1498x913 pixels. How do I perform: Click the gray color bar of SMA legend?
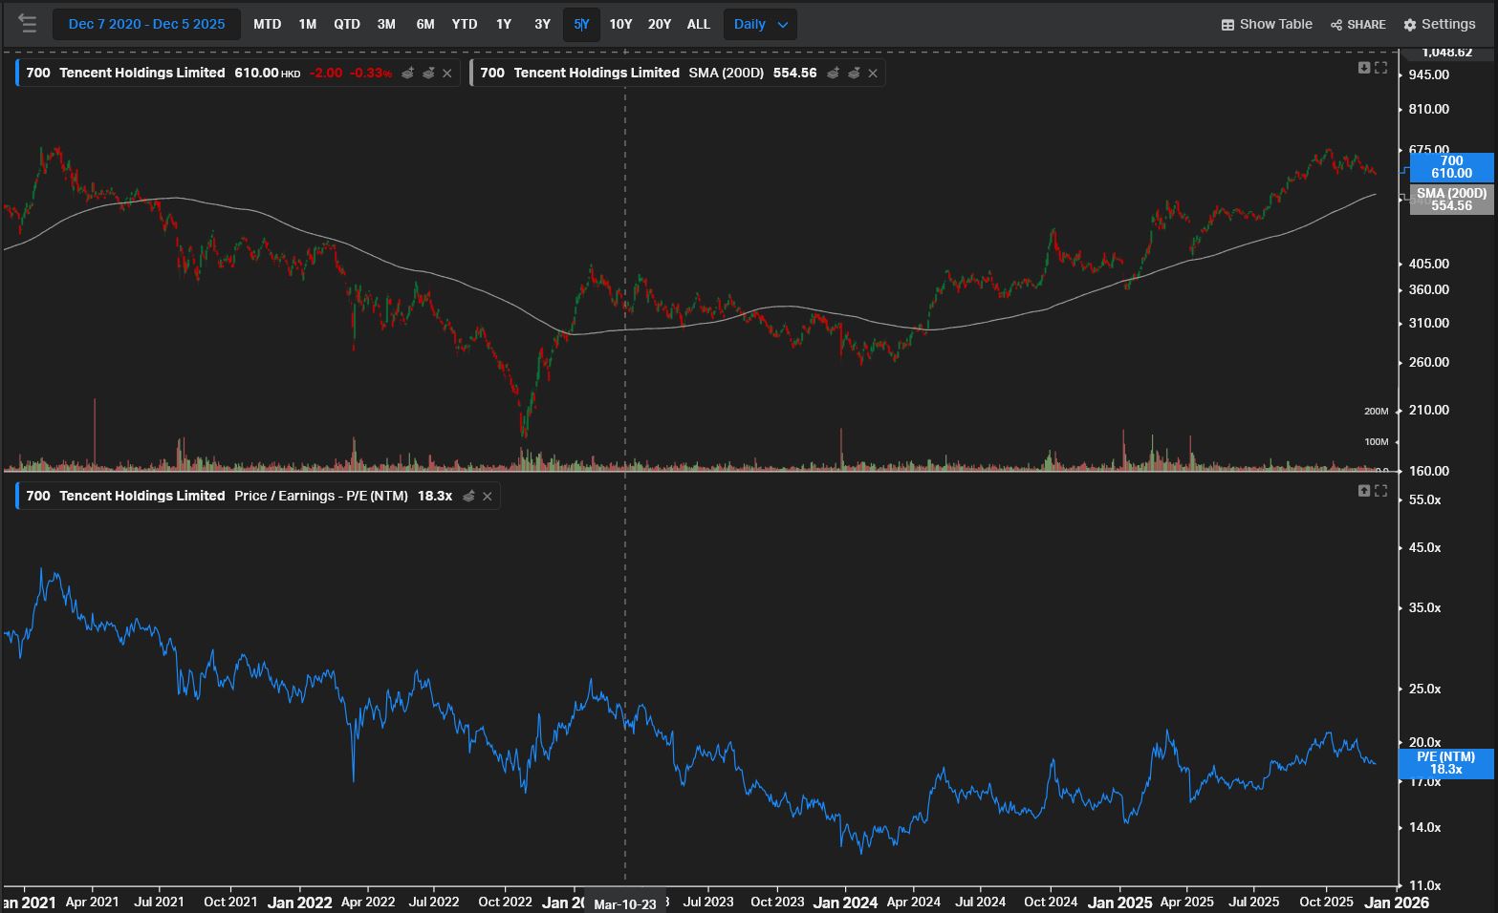[471, 73]
